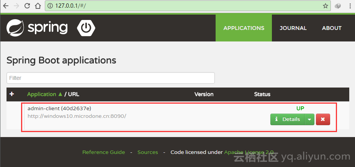Reload the page with the refresh icon

point(28,6)
